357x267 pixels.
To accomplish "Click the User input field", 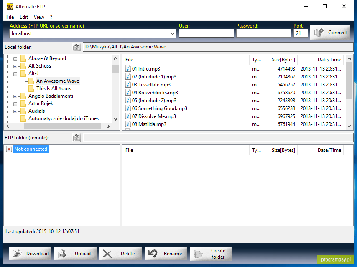I will 206,33.
